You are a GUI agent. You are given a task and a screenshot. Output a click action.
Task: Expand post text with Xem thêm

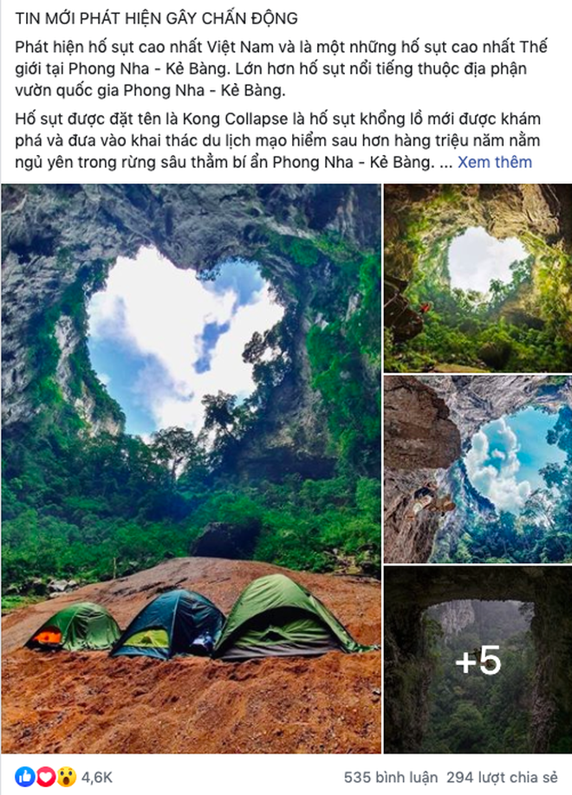(494, 162)
